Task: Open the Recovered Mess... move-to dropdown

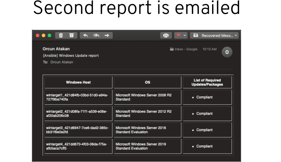Action: pyautogui.click(x=214, y=35)
